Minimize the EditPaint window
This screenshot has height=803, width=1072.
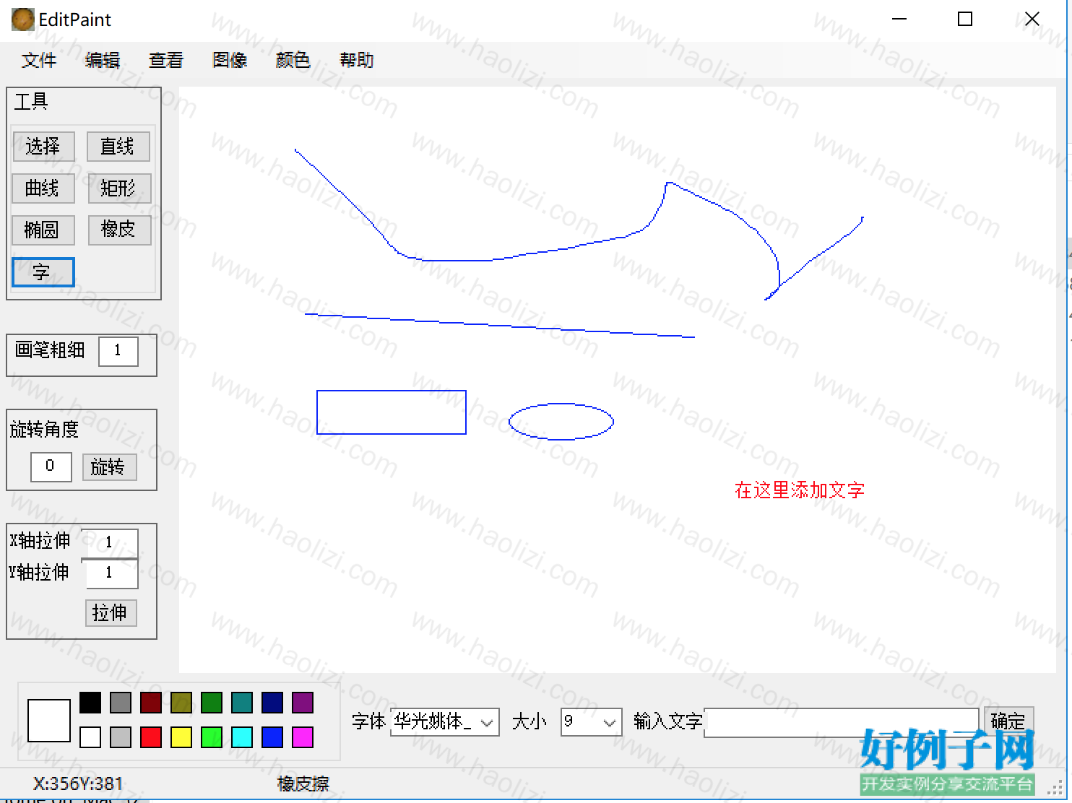tap(899, 19)
